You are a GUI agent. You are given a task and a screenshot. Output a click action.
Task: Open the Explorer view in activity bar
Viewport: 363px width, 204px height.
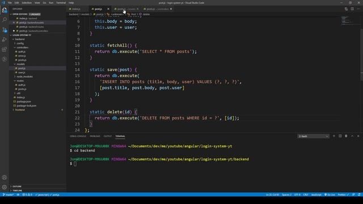coord(5,10)
